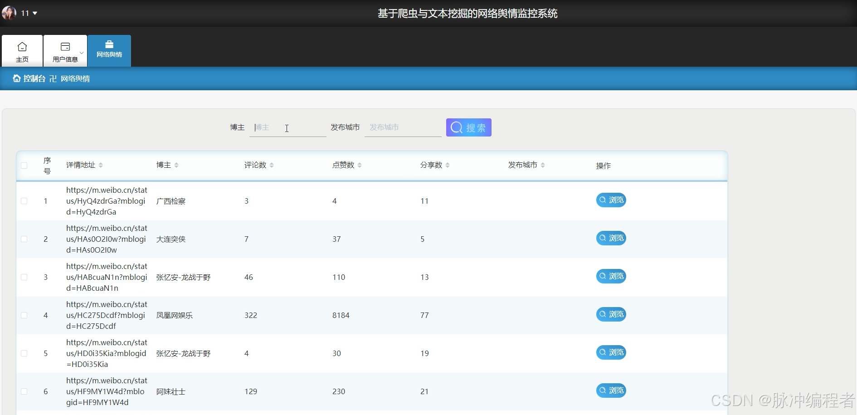Viewport: 857px width, 415px height.
Task: Check the row 4 checkbox for 凤凰网娱乐
Action: tap(24, 315)
